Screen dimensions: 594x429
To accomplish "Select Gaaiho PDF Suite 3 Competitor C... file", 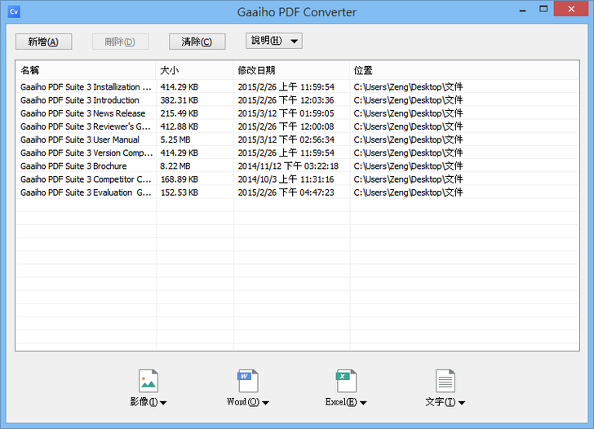I will [x=86, y=179].
